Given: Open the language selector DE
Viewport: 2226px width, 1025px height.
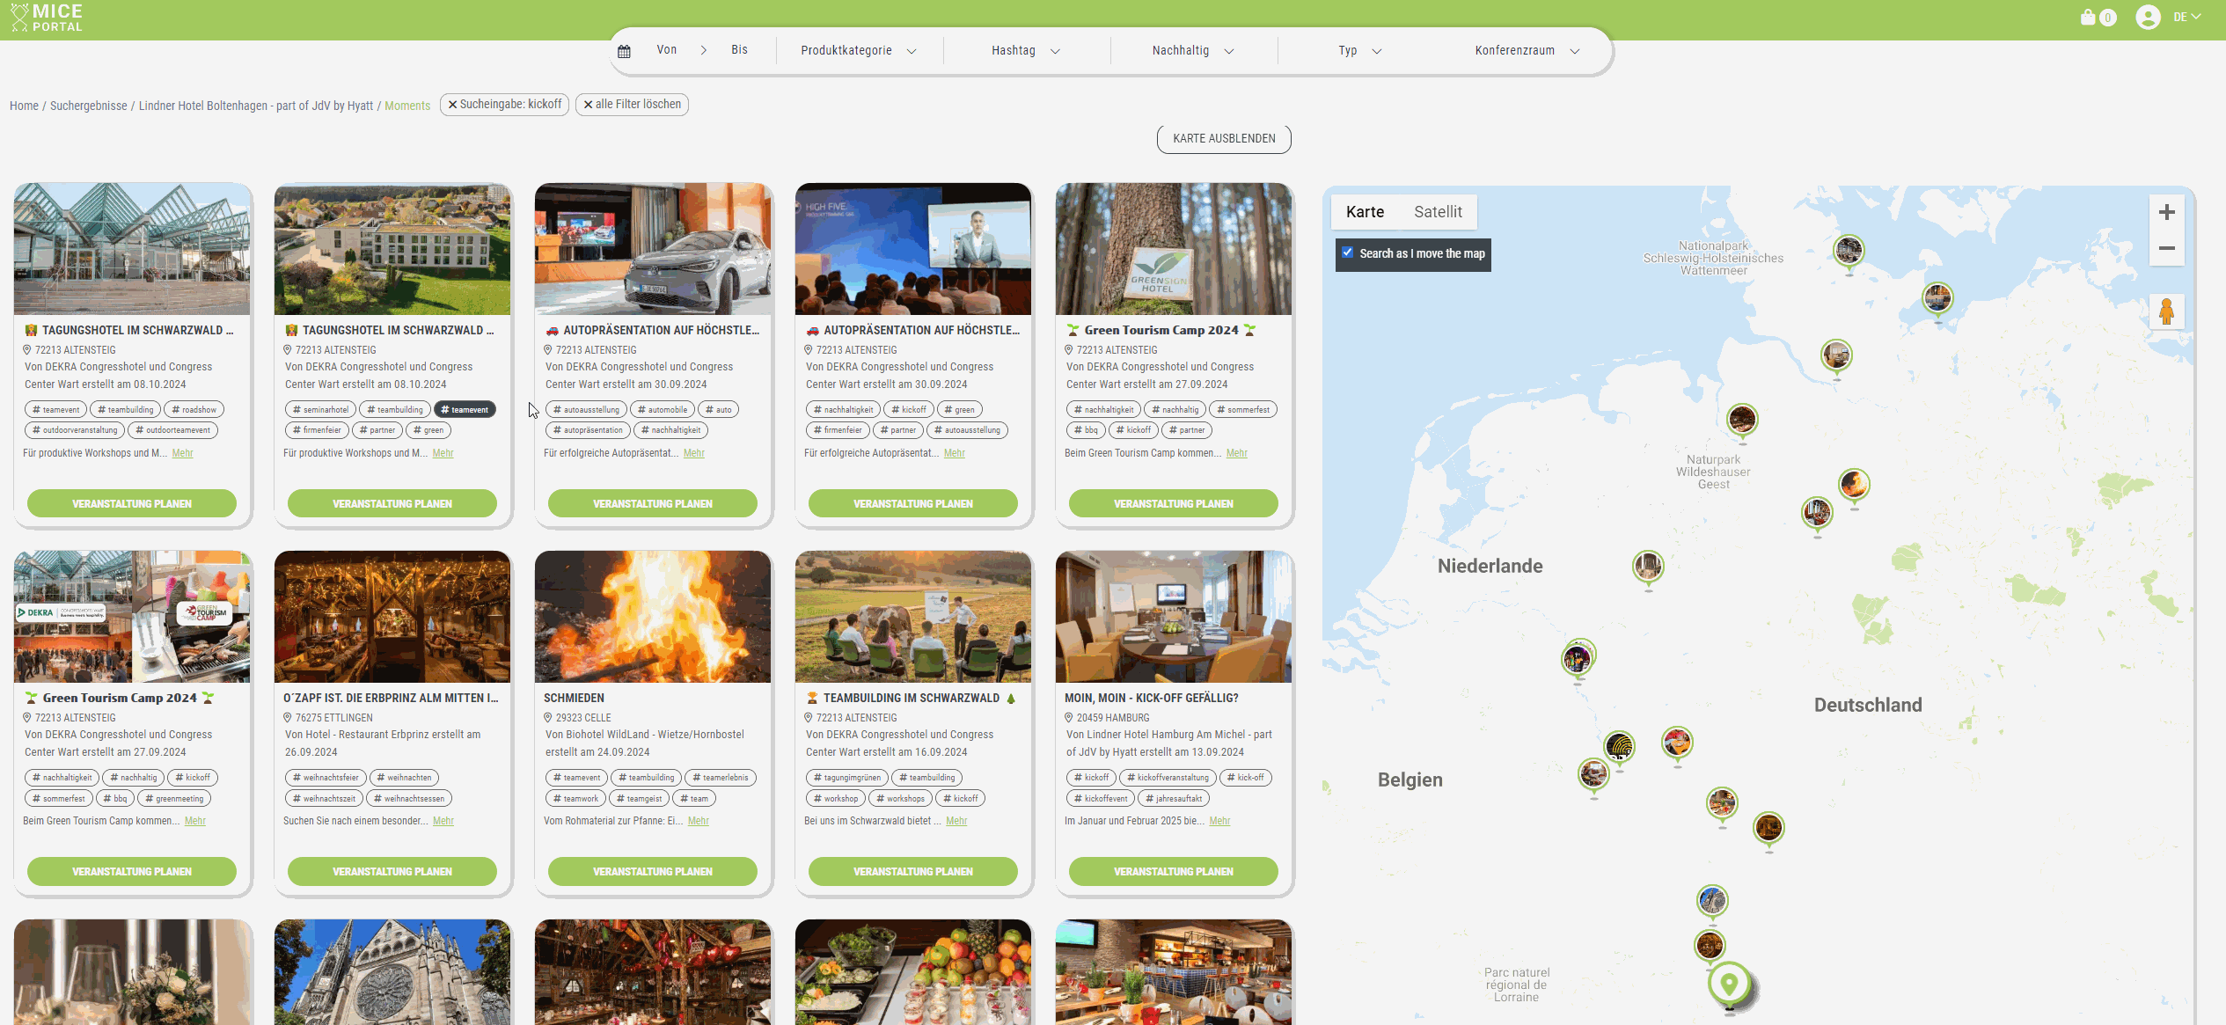Looking at the screenshot, I should pos(2186,17).
